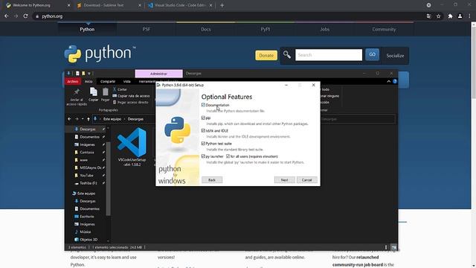This screenshot has width=476, height=268.
Task: Click the GO search button
Action: click(372, 54)
